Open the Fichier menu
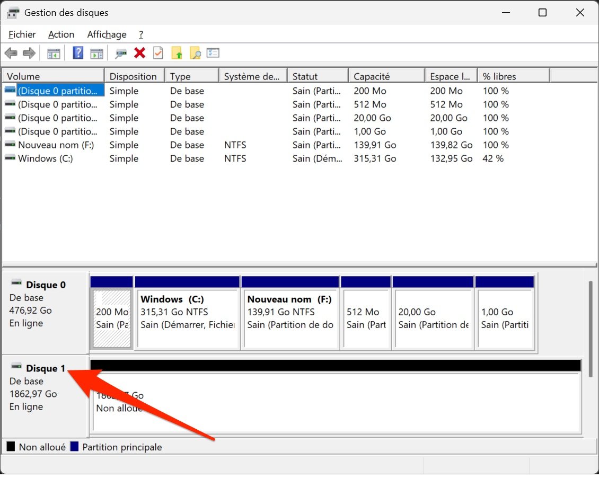Viewport: 599px width, 496px height. point(22,34)
